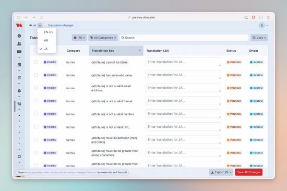Click the browser forward arrow
Image resolution: width=287 pixels, height=191 pixels.
click(x=34, y=17)
